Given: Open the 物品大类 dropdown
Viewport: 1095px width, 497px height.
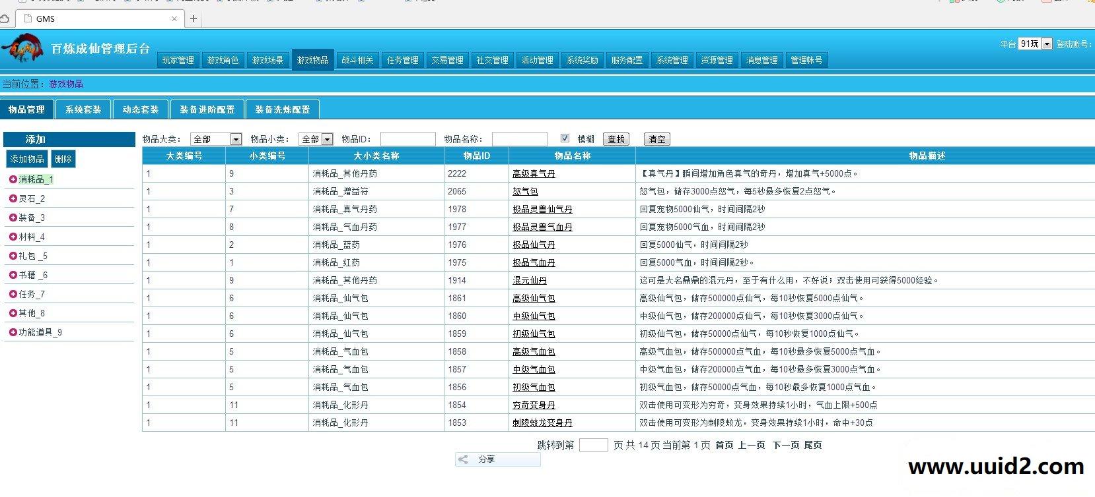Looking at the screenshot, I should [217, 139].
